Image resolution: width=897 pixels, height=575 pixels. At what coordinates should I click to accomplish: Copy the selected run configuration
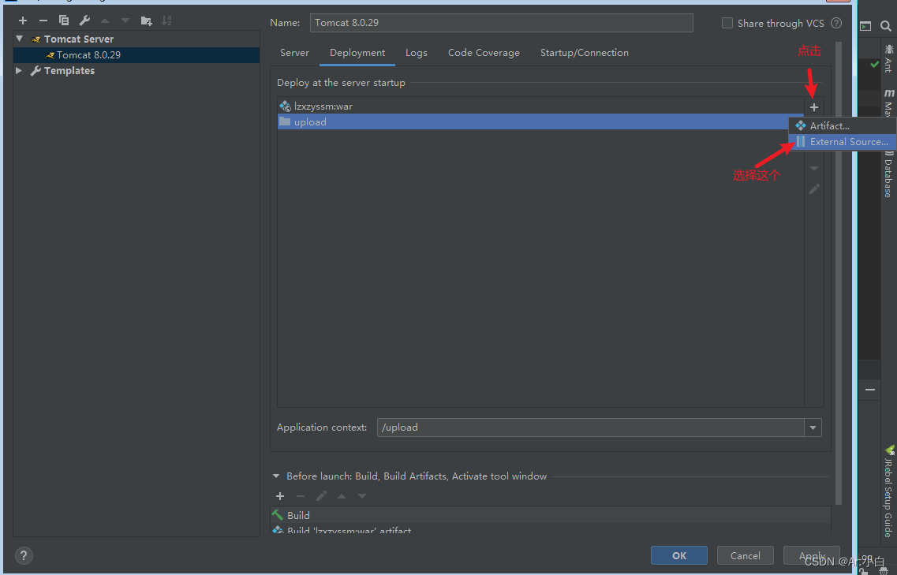click(x=63, y=21)
